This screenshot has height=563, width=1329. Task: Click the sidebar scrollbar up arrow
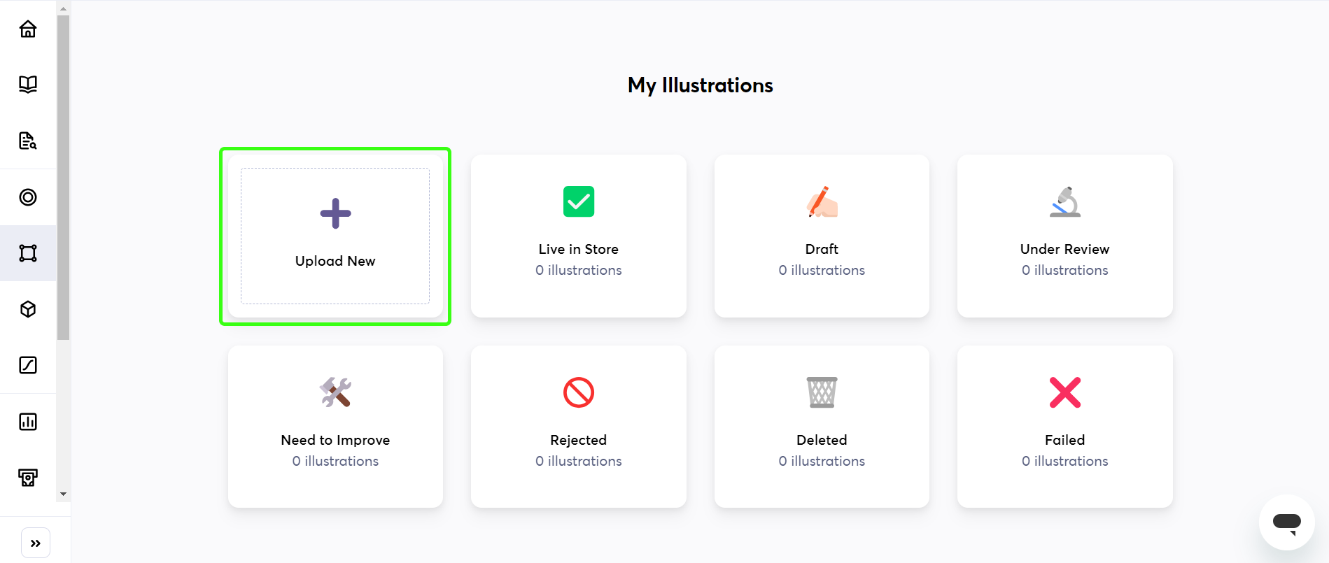64,9
